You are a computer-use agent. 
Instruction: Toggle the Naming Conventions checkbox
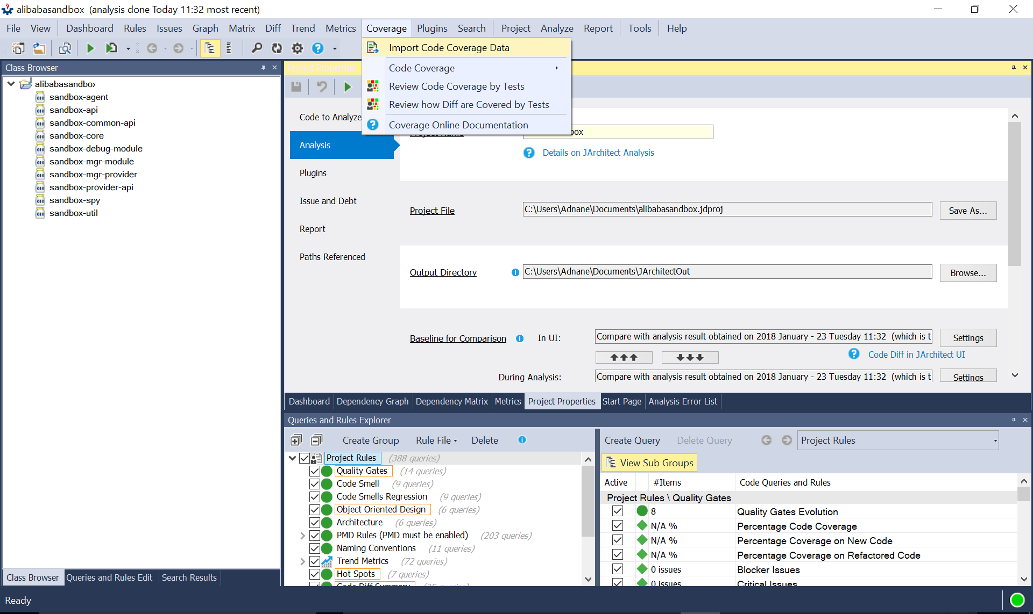[x=315, y=548]
